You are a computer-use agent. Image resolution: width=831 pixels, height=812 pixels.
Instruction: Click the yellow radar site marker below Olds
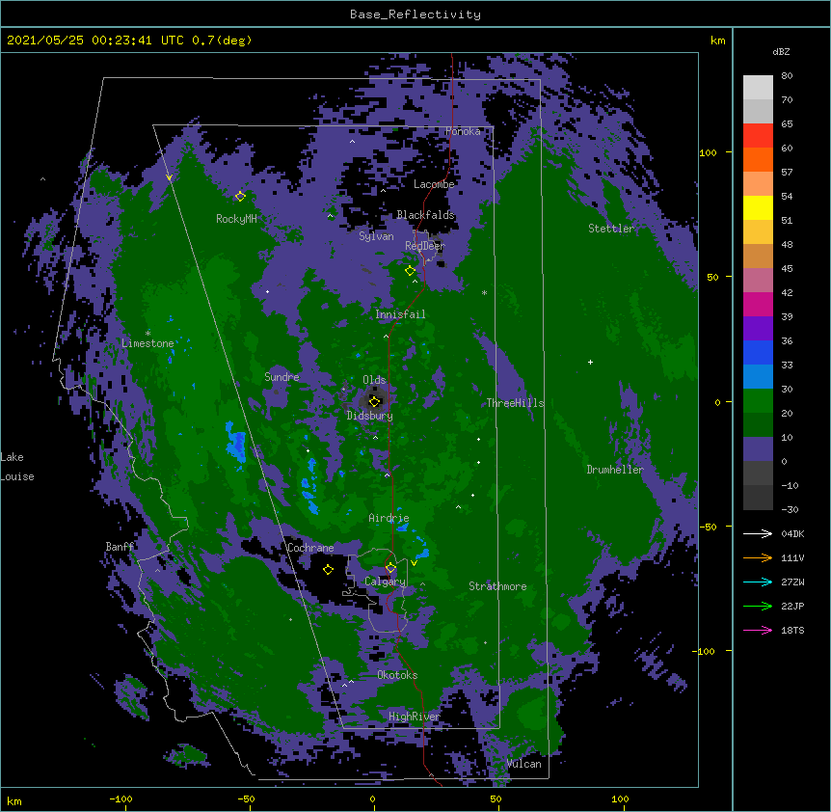tap(374, 402)
